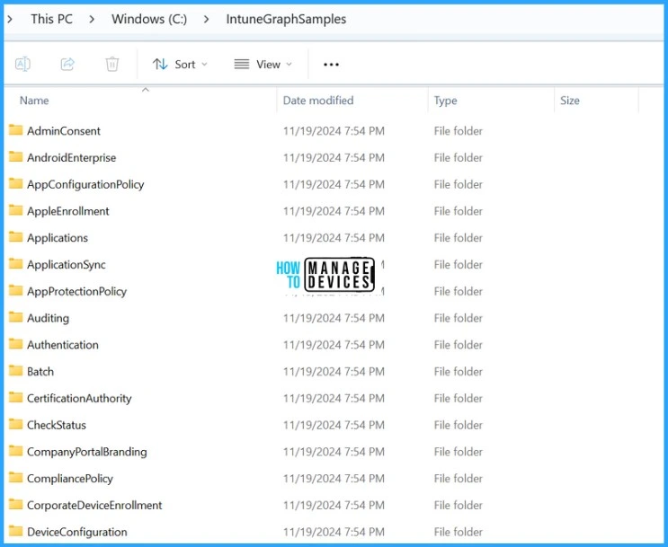Click the ApplicationSync folder icon
Viewport: 668px width, 547px height.
coord(16,263)
